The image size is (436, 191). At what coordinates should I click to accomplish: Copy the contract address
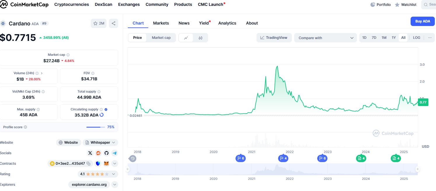point(88,164)
